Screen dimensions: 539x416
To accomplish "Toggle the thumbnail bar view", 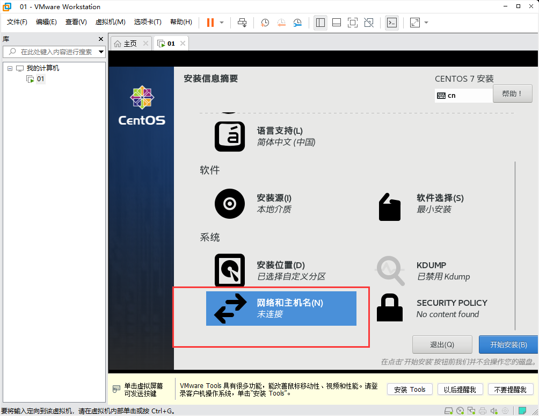I will coord(337,23).
